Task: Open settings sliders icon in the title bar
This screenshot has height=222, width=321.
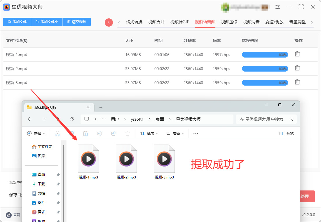Action: (278, 7)
